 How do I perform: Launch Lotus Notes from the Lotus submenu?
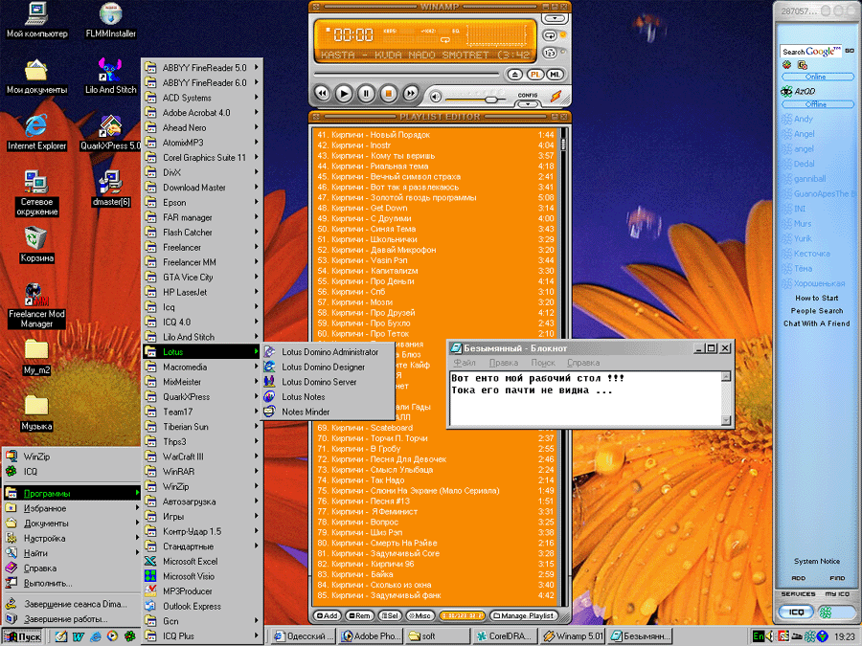tap(328, 396)
